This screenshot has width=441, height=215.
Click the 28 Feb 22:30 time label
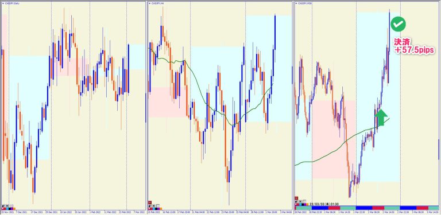click(x=316, y=212)
